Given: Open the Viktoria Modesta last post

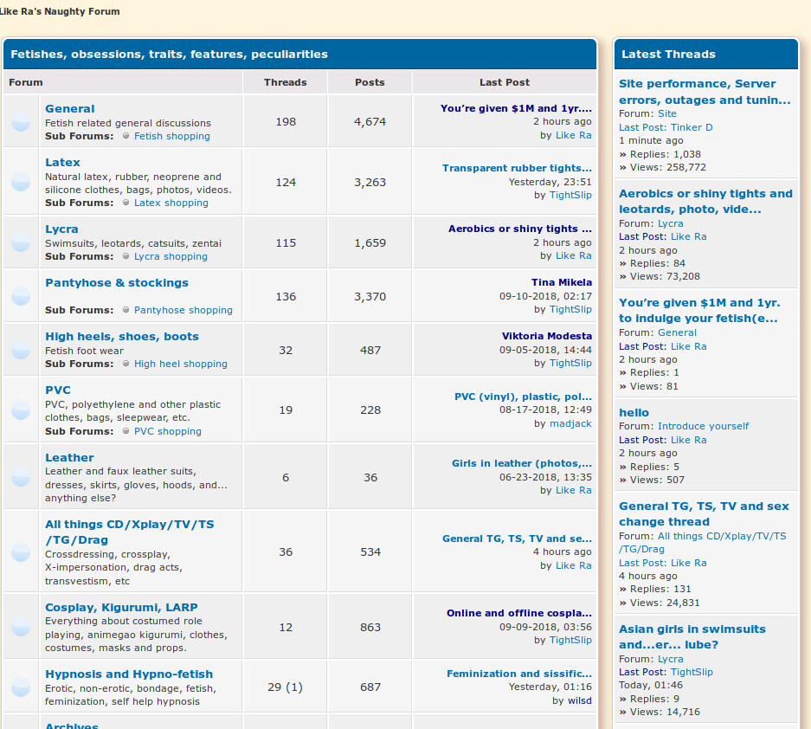Looking at the screenshot, I should (547, 336).
